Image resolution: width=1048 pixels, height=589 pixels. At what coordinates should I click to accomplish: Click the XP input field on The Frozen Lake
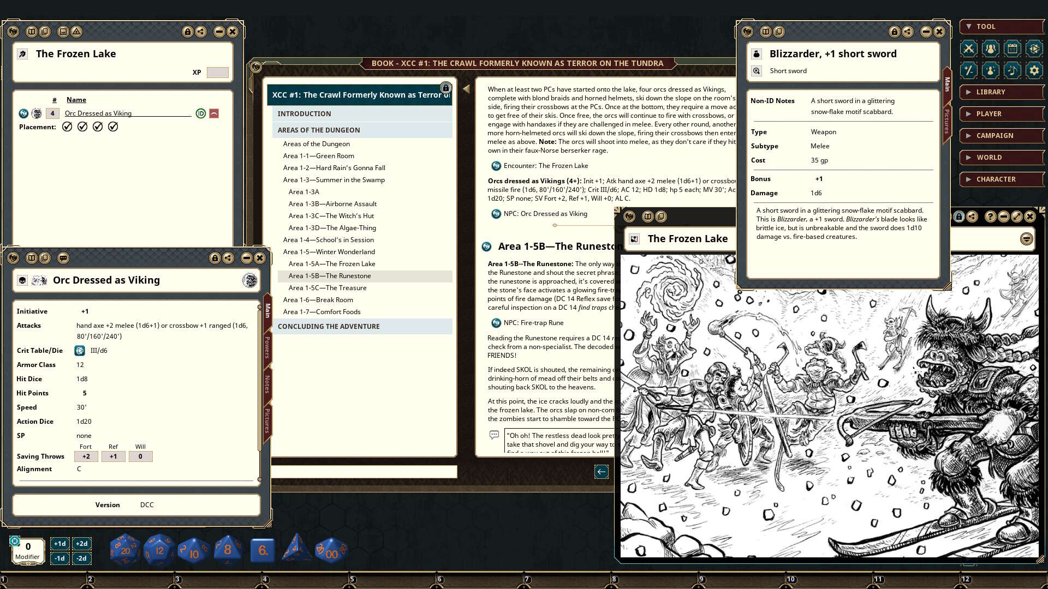217,72
